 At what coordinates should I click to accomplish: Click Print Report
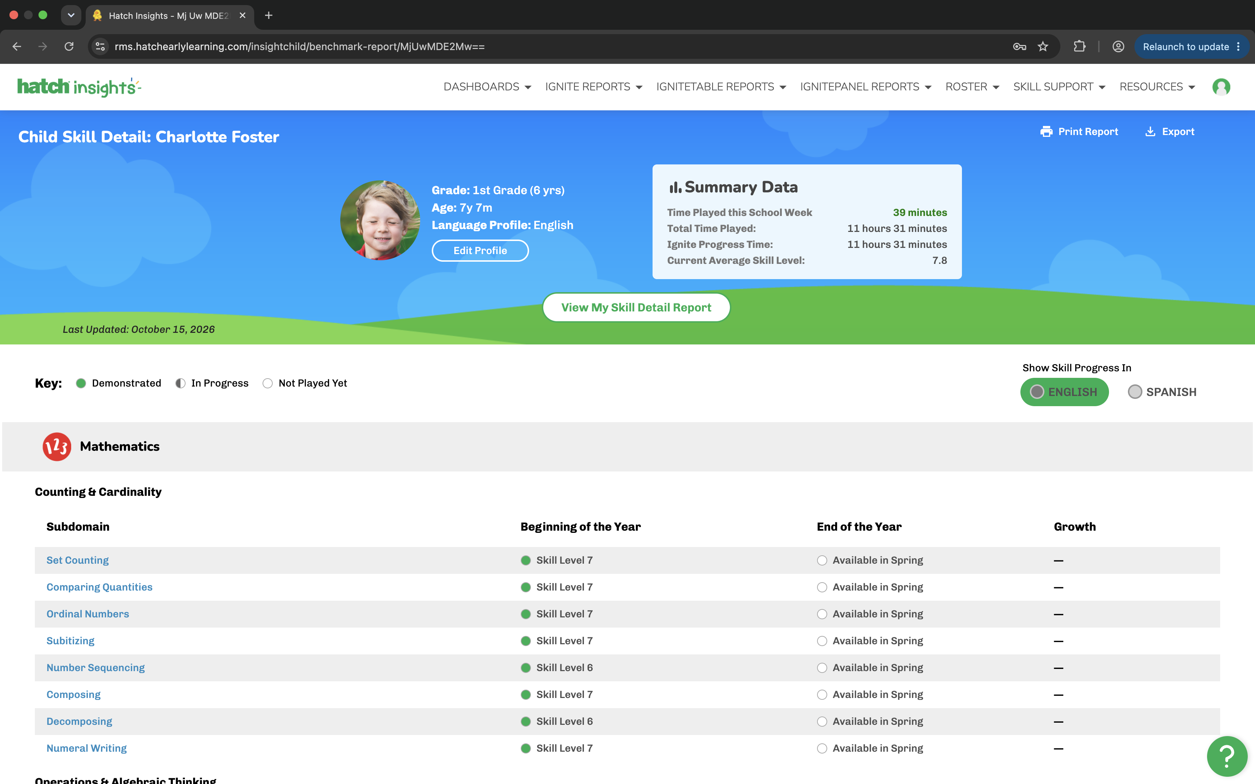[x=1079, y=132]
